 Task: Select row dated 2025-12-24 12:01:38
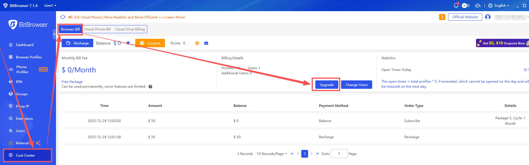point(295,137)
